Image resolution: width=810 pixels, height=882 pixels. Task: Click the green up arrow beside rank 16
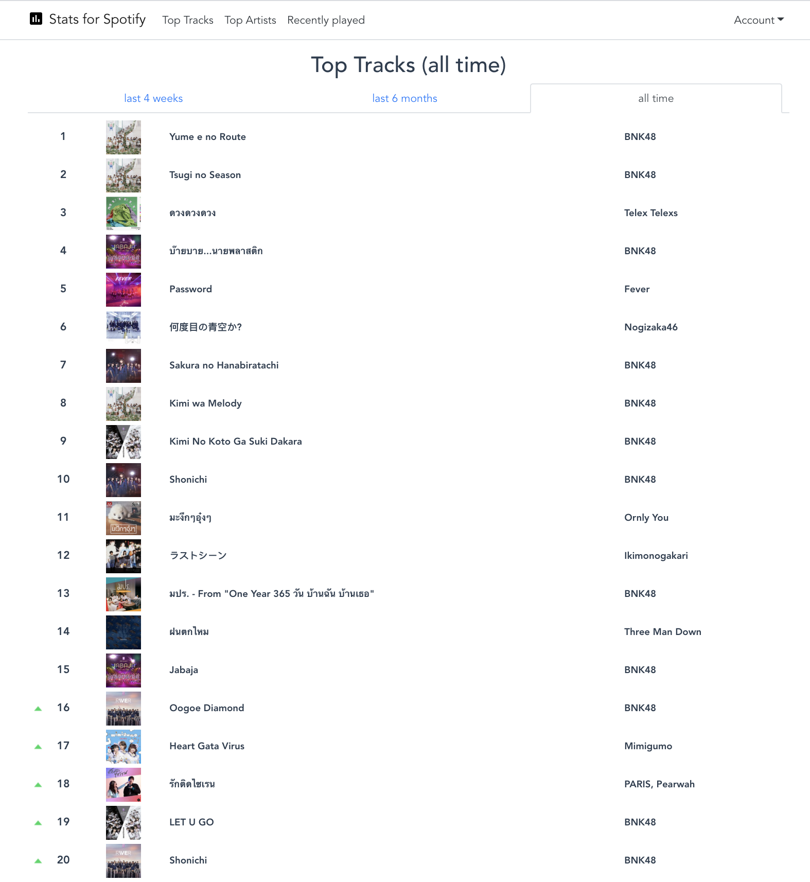pyautogui.click(x=38, y=709)
